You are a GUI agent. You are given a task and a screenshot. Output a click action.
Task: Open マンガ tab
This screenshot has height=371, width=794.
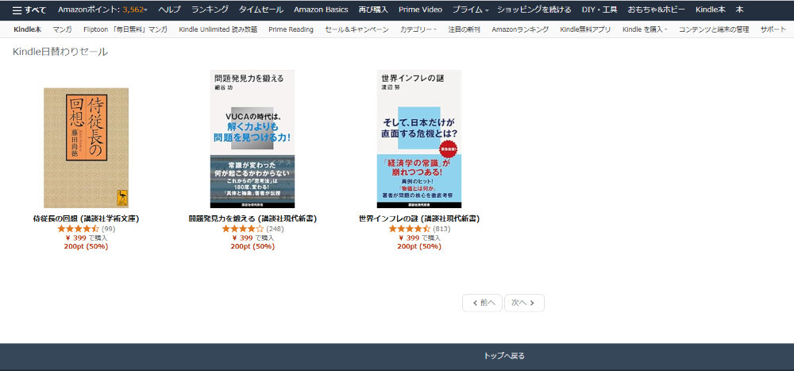(x=62, y=29)
